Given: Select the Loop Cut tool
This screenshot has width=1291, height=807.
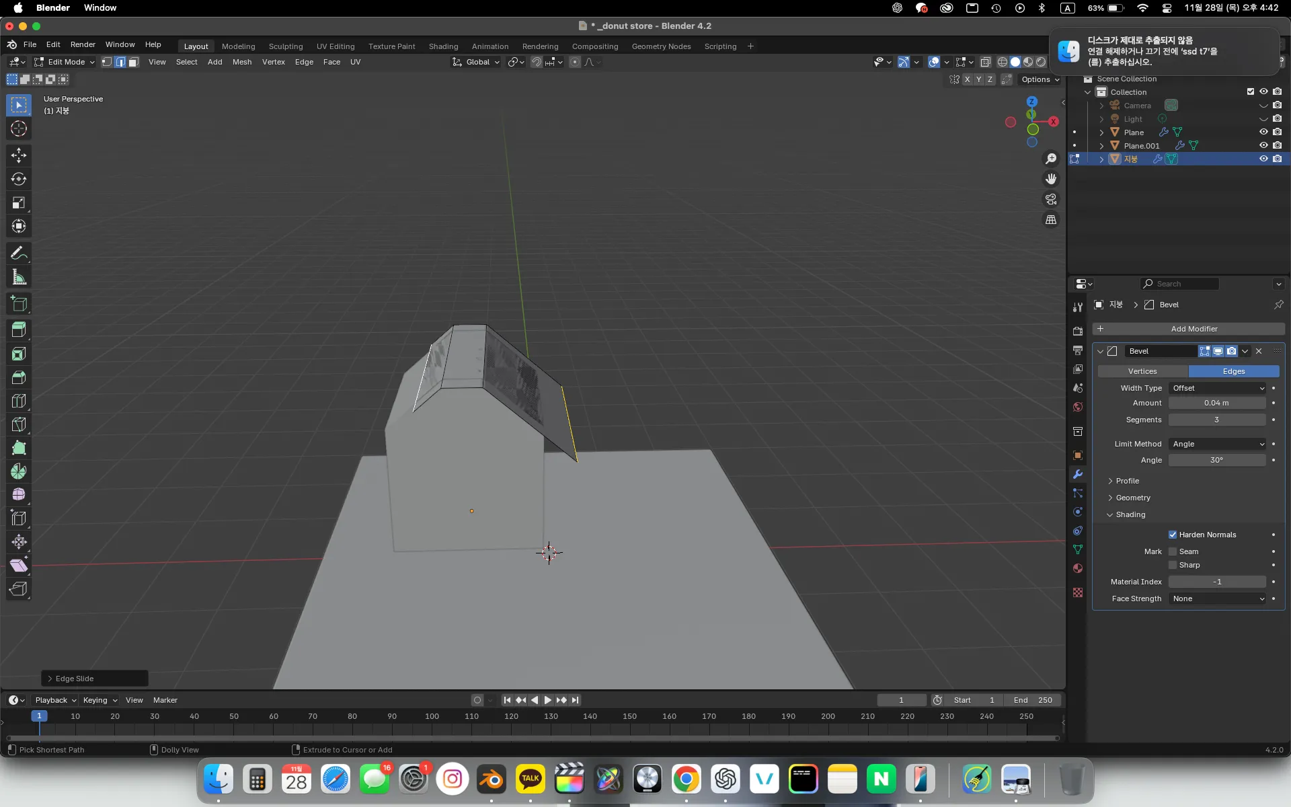Looking at the screenshot, I should [x=19, y=401].
